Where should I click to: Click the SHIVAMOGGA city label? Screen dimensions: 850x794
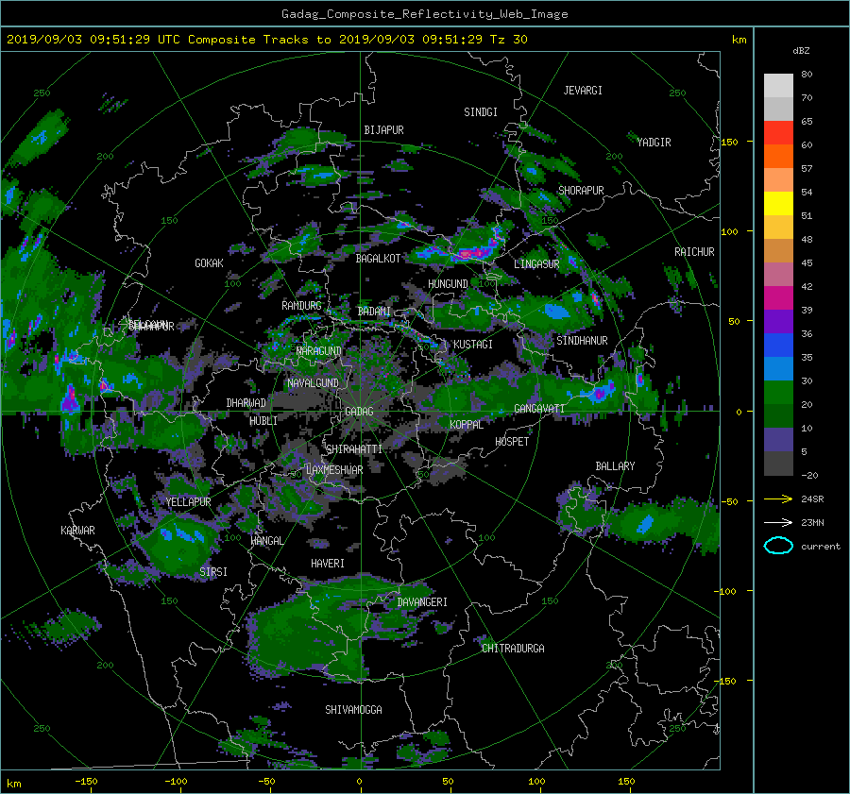353,709
